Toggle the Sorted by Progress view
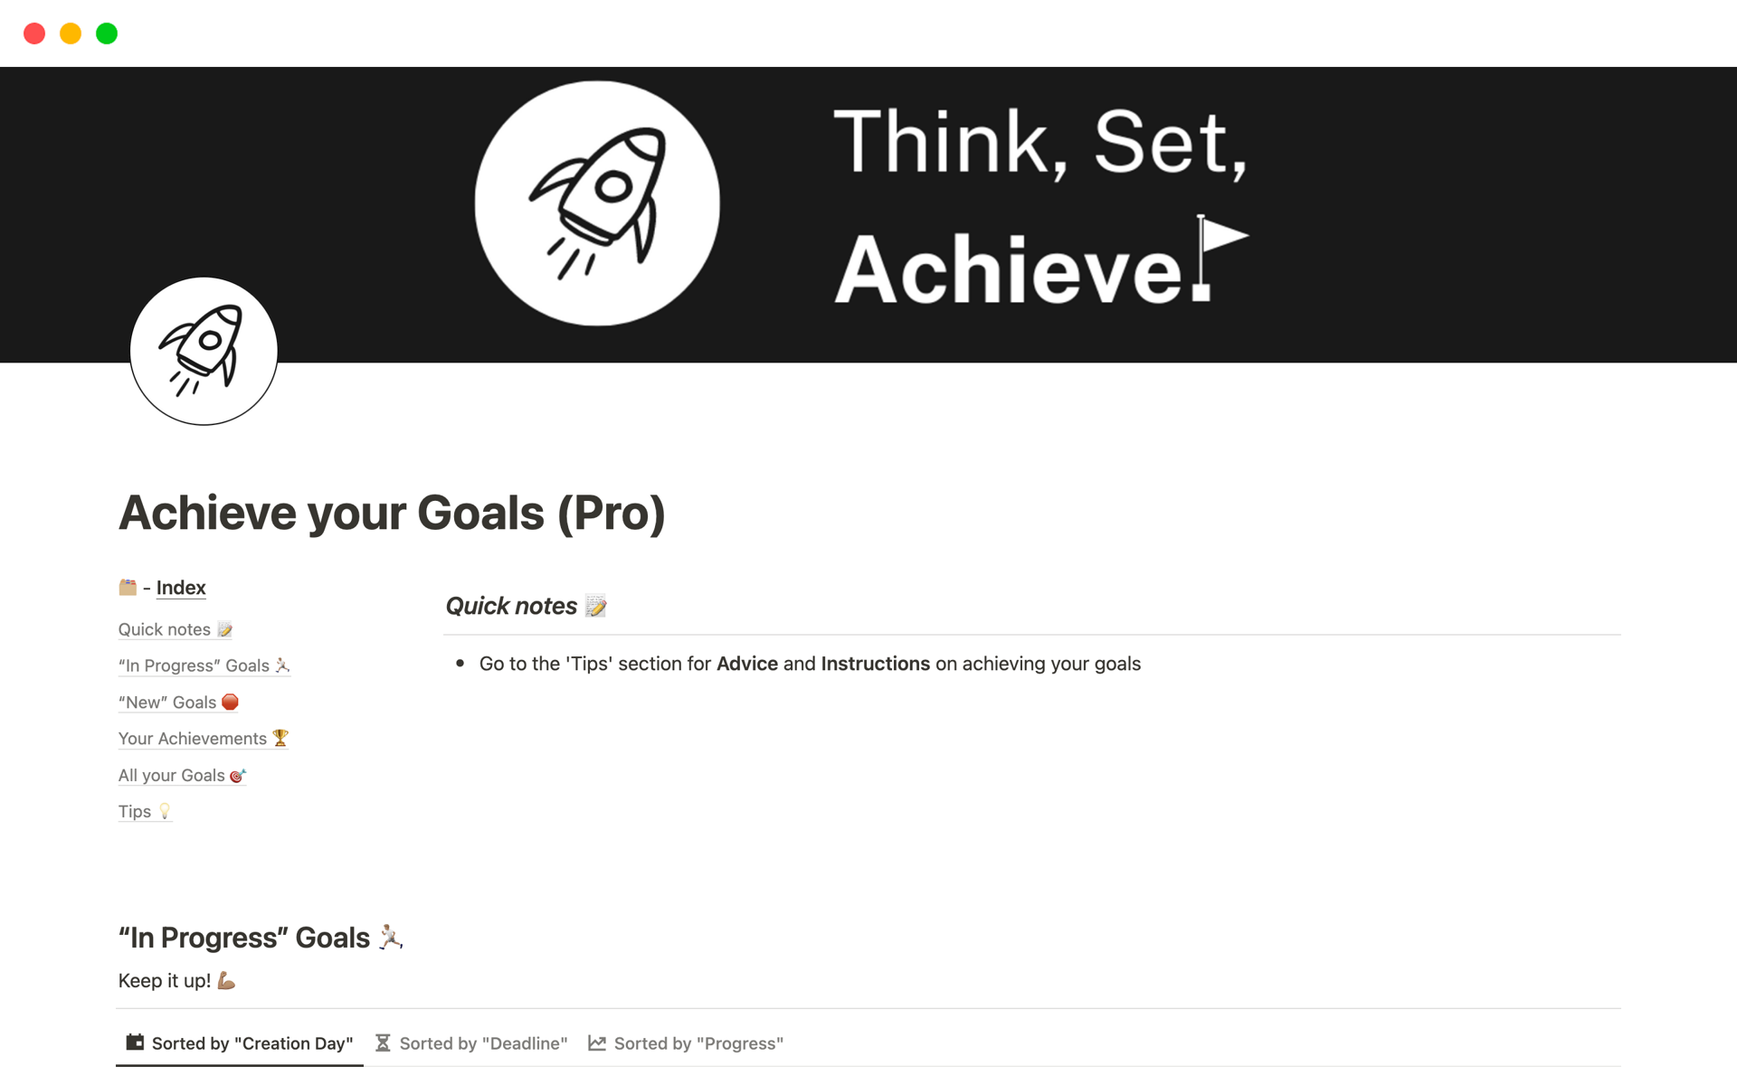Viewport: 1737px width, 1085px height. tap(685, 1043)
